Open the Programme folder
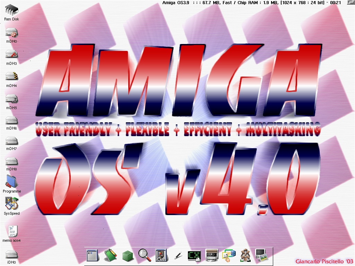 click(11, 182)
